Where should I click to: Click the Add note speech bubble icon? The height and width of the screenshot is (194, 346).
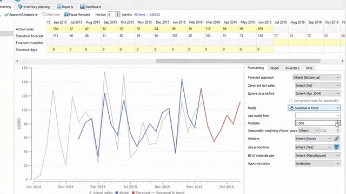[44, 15]
